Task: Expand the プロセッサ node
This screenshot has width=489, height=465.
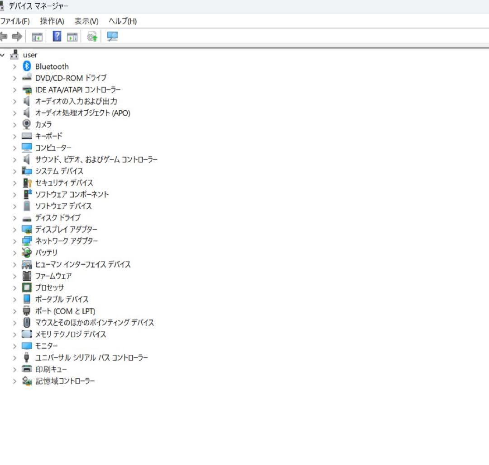Action: click(x=14, y=287)
